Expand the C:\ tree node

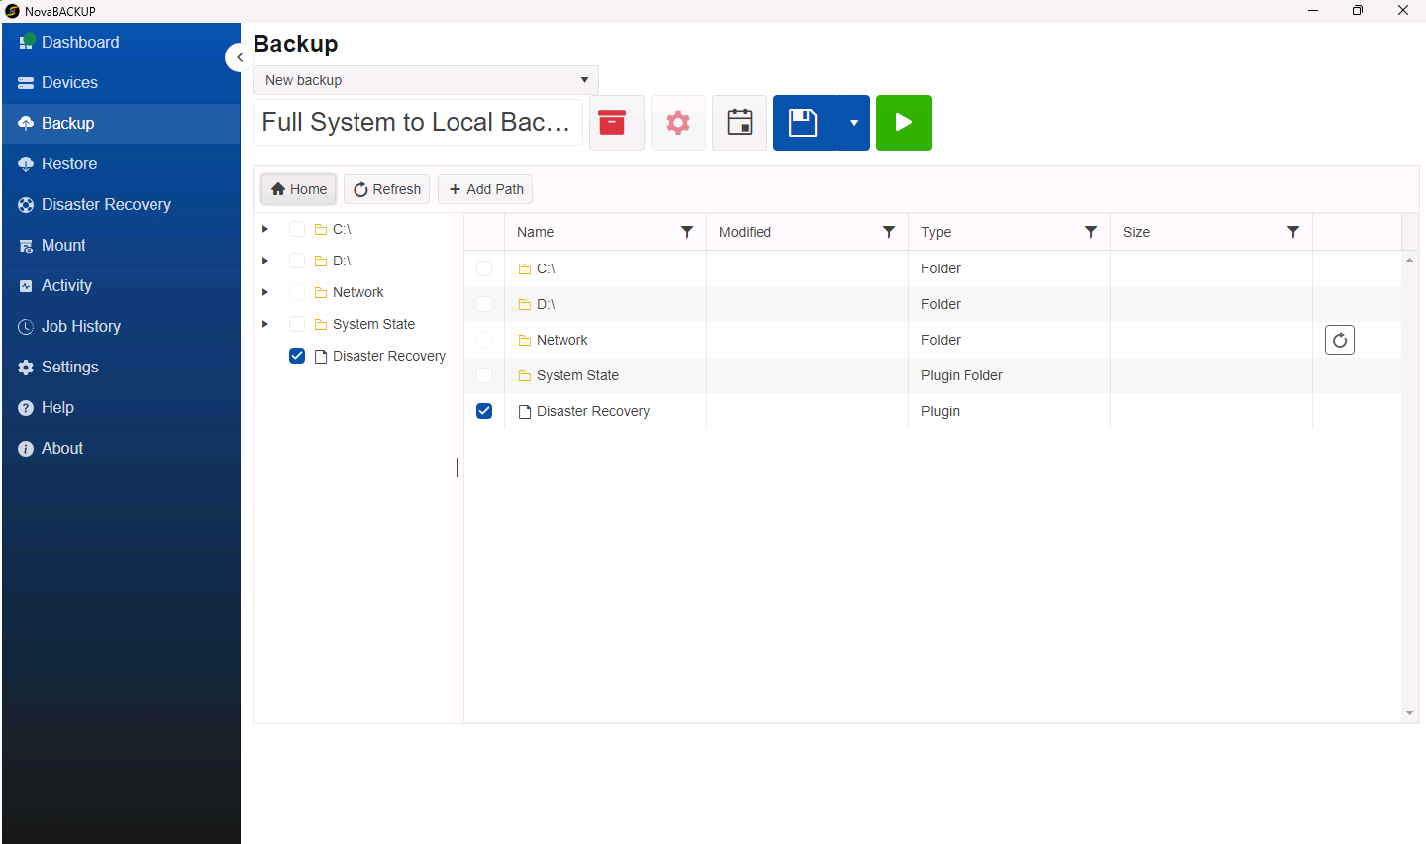(x=265, y=229)
